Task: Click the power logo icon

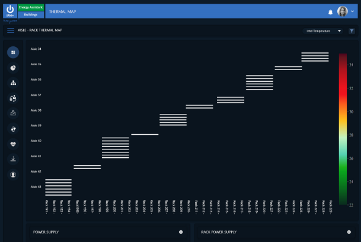Action: (10, 11)
